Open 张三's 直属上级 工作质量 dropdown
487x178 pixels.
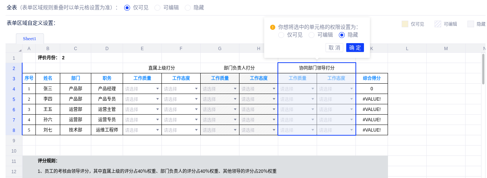(x=157, y=89)
